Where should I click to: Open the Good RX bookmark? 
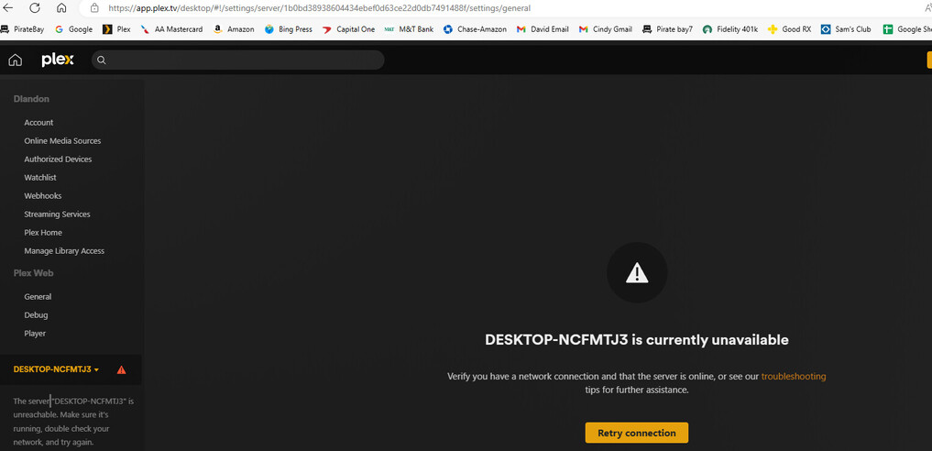point(789,29)
